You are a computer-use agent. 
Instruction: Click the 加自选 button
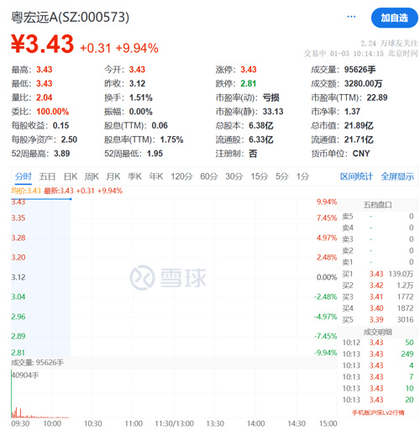pos(394,18)
